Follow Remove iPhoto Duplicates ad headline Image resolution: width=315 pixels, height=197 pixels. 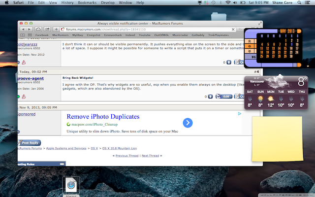(103, 117)
